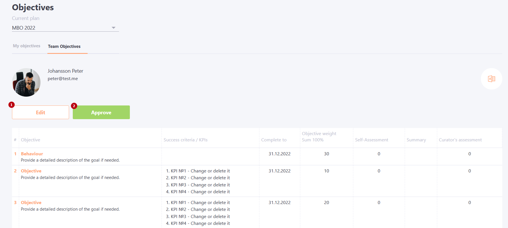This screenshot has width=508, height=228.
Task: Open Johansson Peter's profile photo
Action: pyautogui.click(x=26, y=82)
